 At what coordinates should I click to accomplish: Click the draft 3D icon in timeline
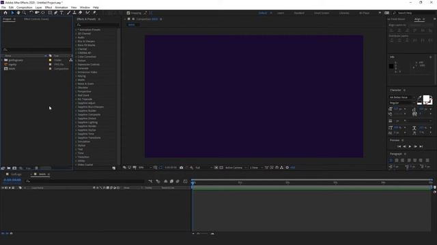coord(158,182)
